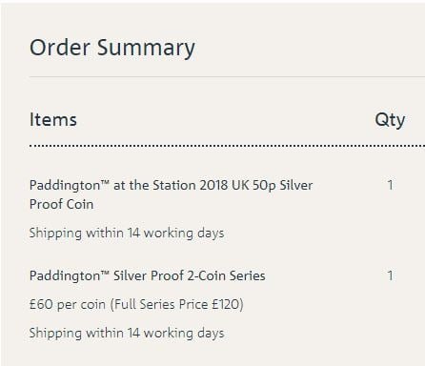Screen dimensions: 425x366
Task: Click quantity 1 for 2-Coin Series
Action: point(391,275)
